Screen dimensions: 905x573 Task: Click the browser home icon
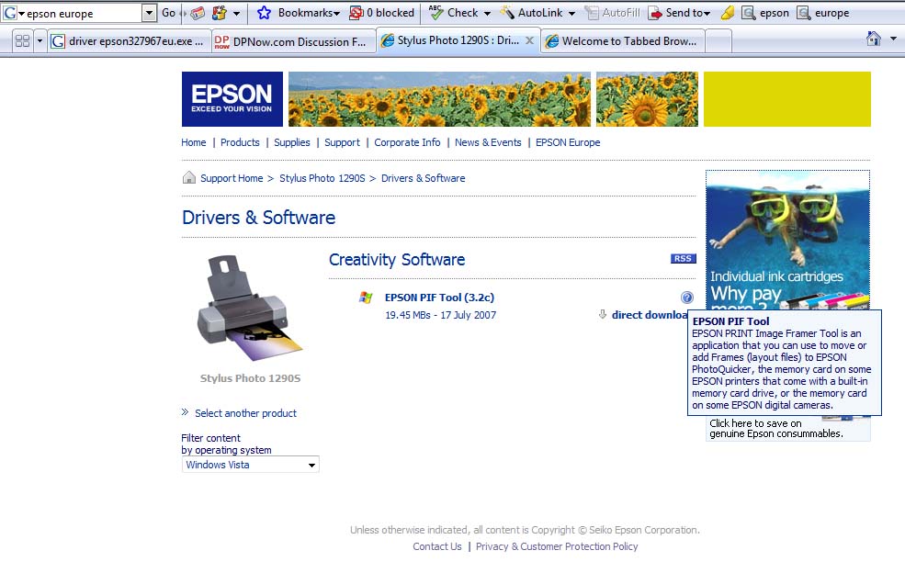pyautogui.click(x=874, y=39)
